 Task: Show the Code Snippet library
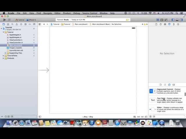(x=165, y=85)
